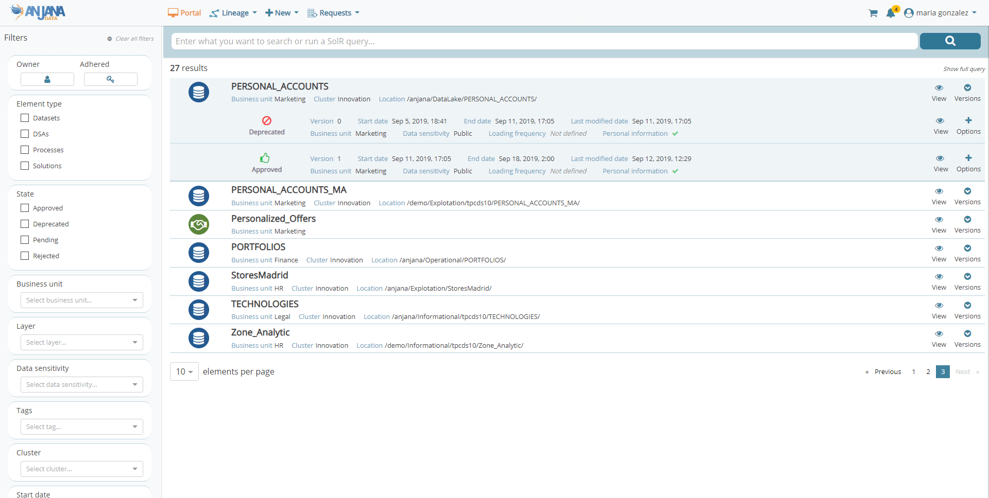Tick the Solutions element type checkbox
Screen dimensions: 989x498
click(25, 166)
